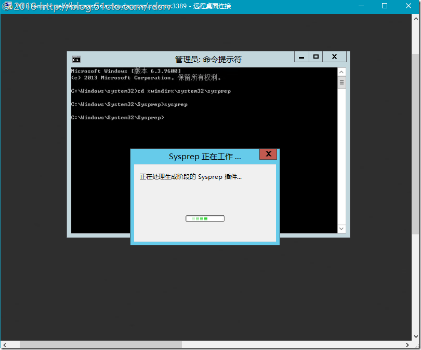
Task: Click the 'cd %windir%\system32\sysprep' command line
Action: tap(184, 91)
